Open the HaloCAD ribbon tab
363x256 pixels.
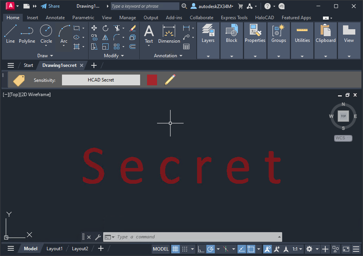pos(264,18)
